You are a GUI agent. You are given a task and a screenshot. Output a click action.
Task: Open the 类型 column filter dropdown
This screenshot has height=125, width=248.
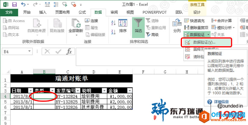click(x=52, y=91)
